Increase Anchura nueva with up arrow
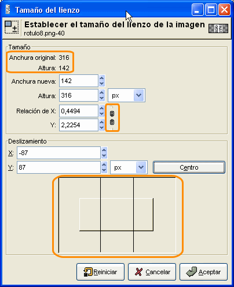The width and height of the screenshot is (234, 287). 102,78
